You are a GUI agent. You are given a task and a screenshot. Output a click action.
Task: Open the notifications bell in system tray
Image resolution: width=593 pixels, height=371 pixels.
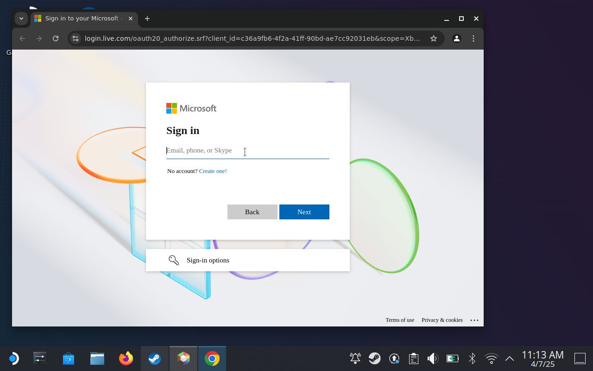point(355,358)
